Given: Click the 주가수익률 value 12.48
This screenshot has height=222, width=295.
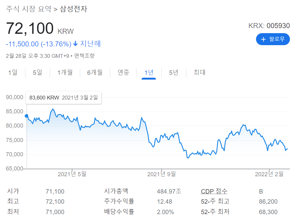Looking at the screenshot, I should (x=164, y=201).
